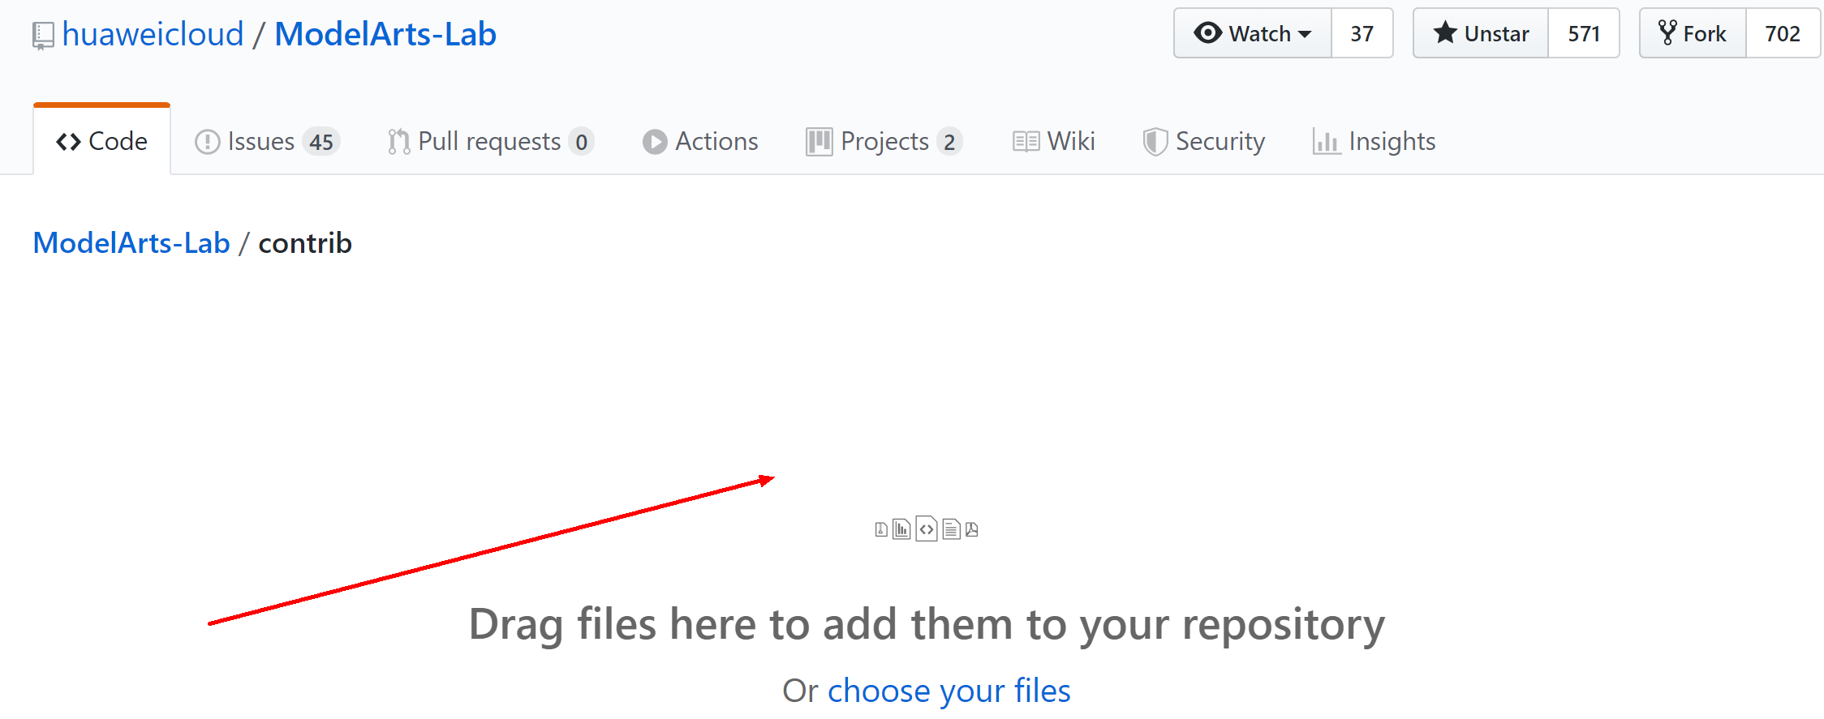The height and width of the screenshot is (719, 1824).
Task: Switch to the Issues tab
Action: (266, 141)
